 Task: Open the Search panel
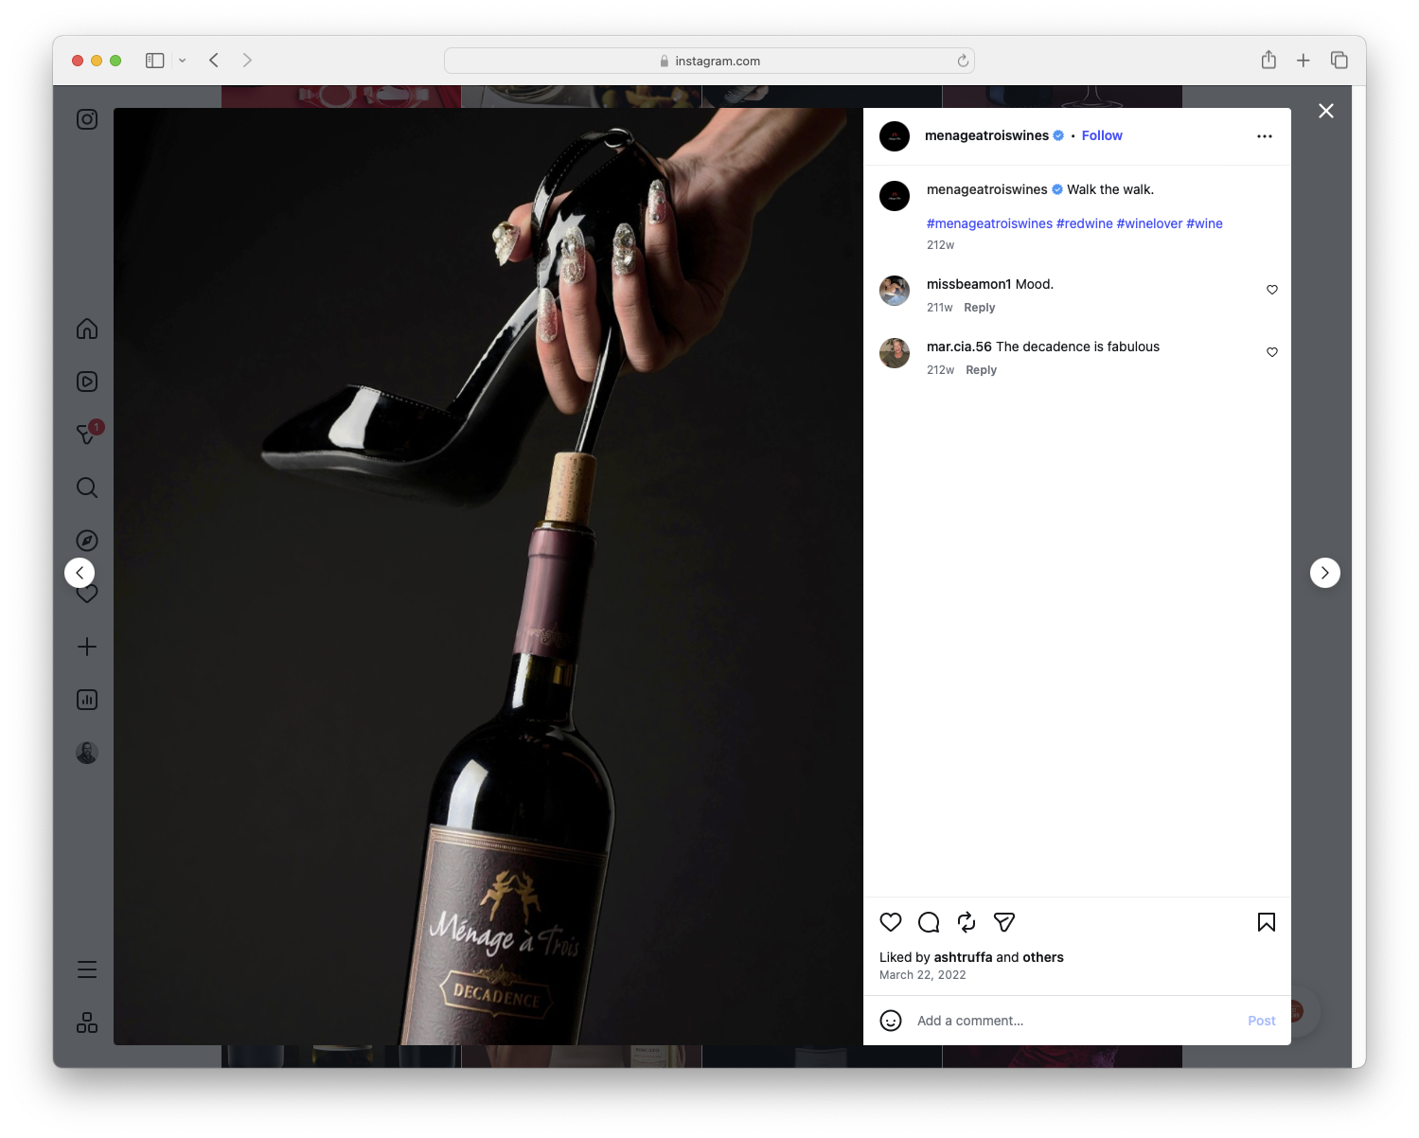(x=86, y=487)
